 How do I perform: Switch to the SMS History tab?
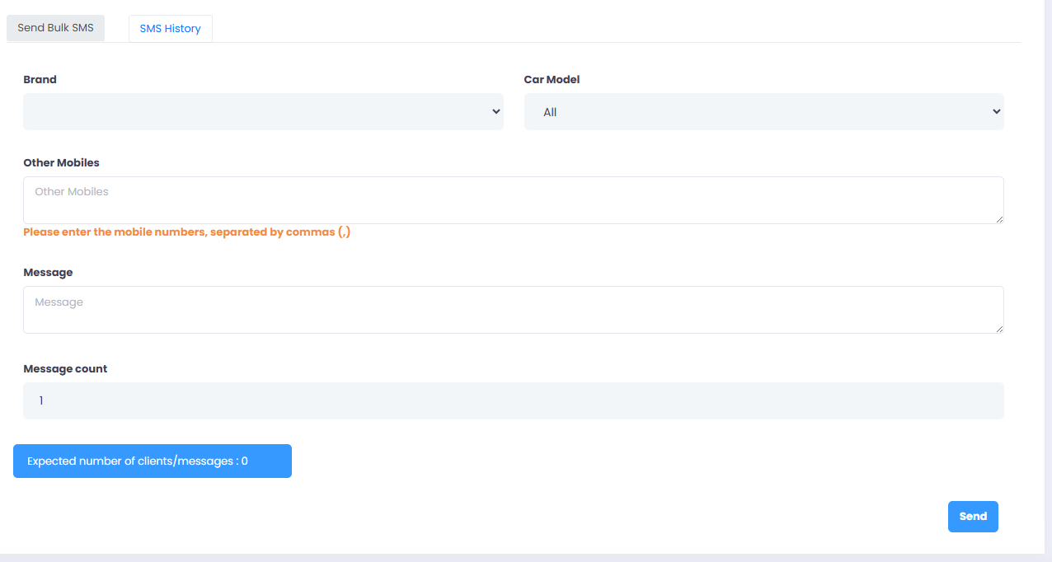pyautogui.click(x=170, y=28)
